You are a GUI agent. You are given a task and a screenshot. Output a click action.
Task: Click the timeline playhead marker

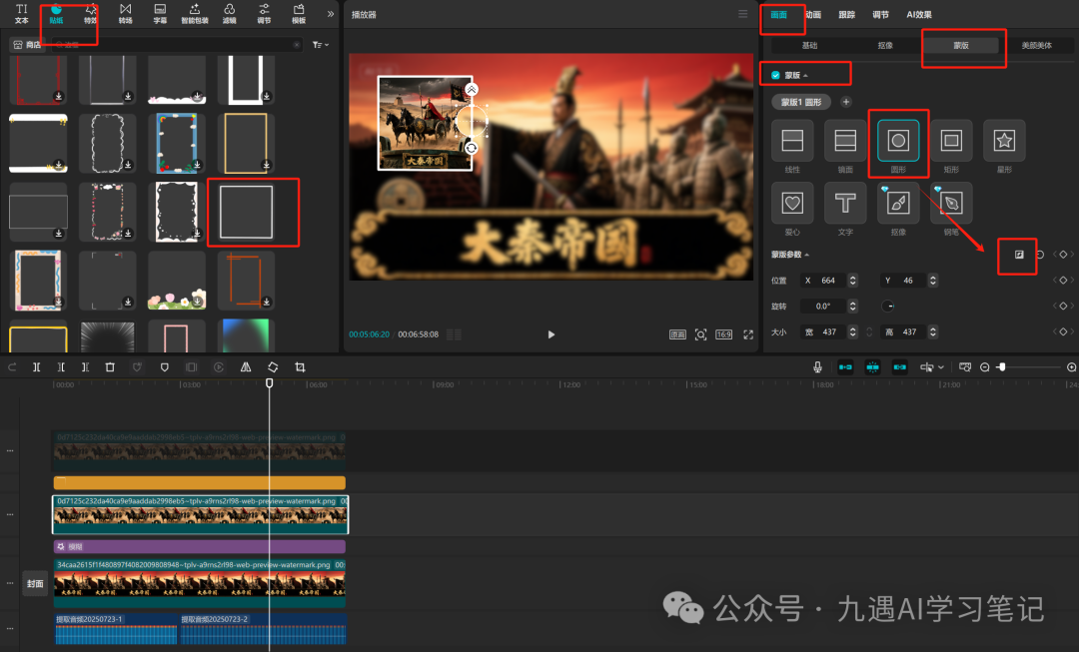[x=269, y=383]
